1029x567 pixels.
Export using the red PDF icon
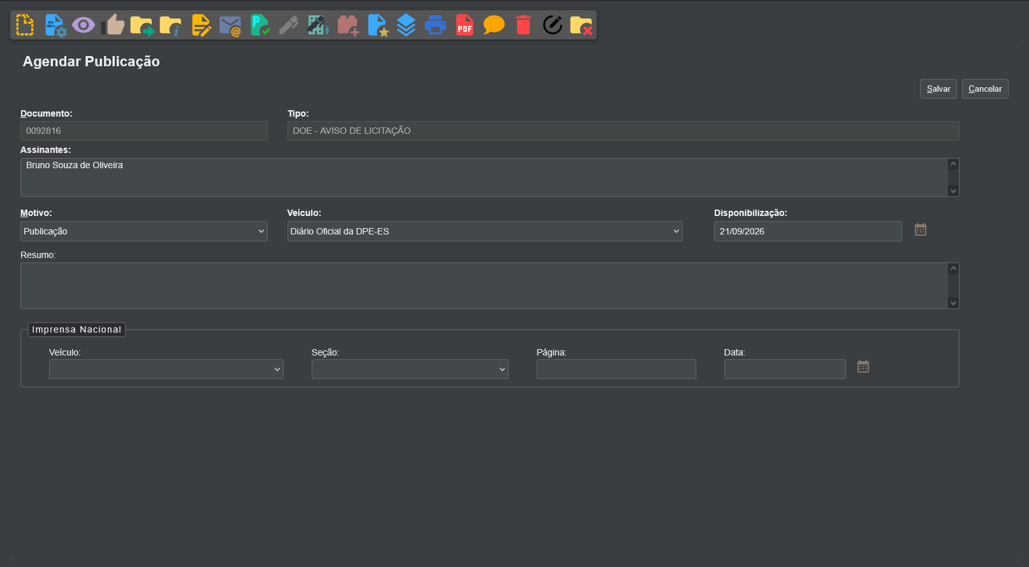[465, 25]
